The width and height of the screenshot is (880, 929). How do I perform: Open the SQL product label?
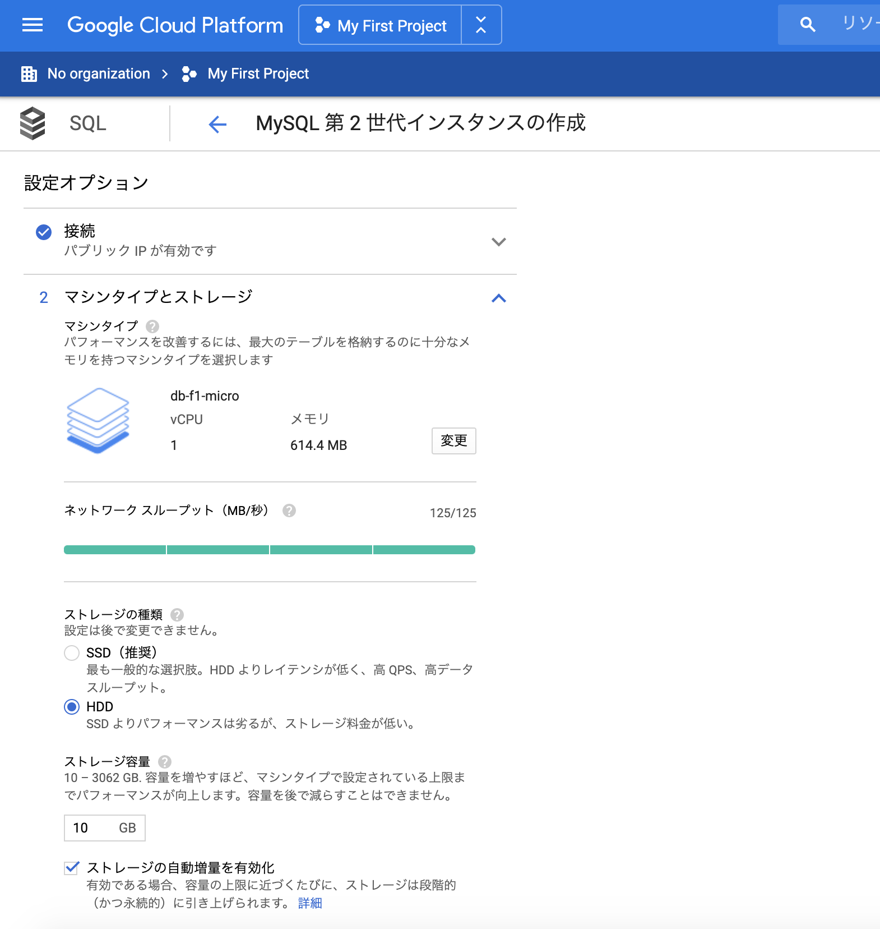(x=87, y=123)
